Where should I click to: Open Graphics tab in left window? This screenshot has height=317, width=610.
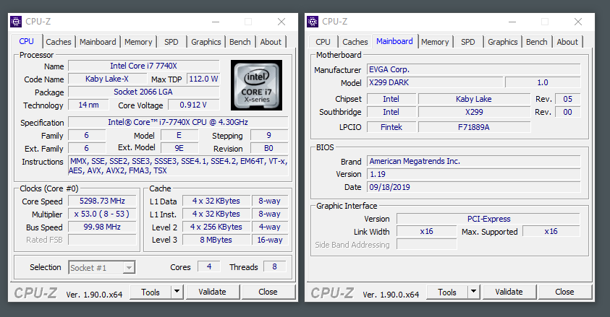206,42
